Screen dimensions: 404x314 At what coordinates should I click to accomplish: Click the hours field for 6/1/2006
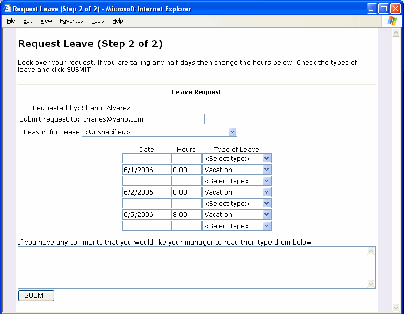tap(186, 170)
